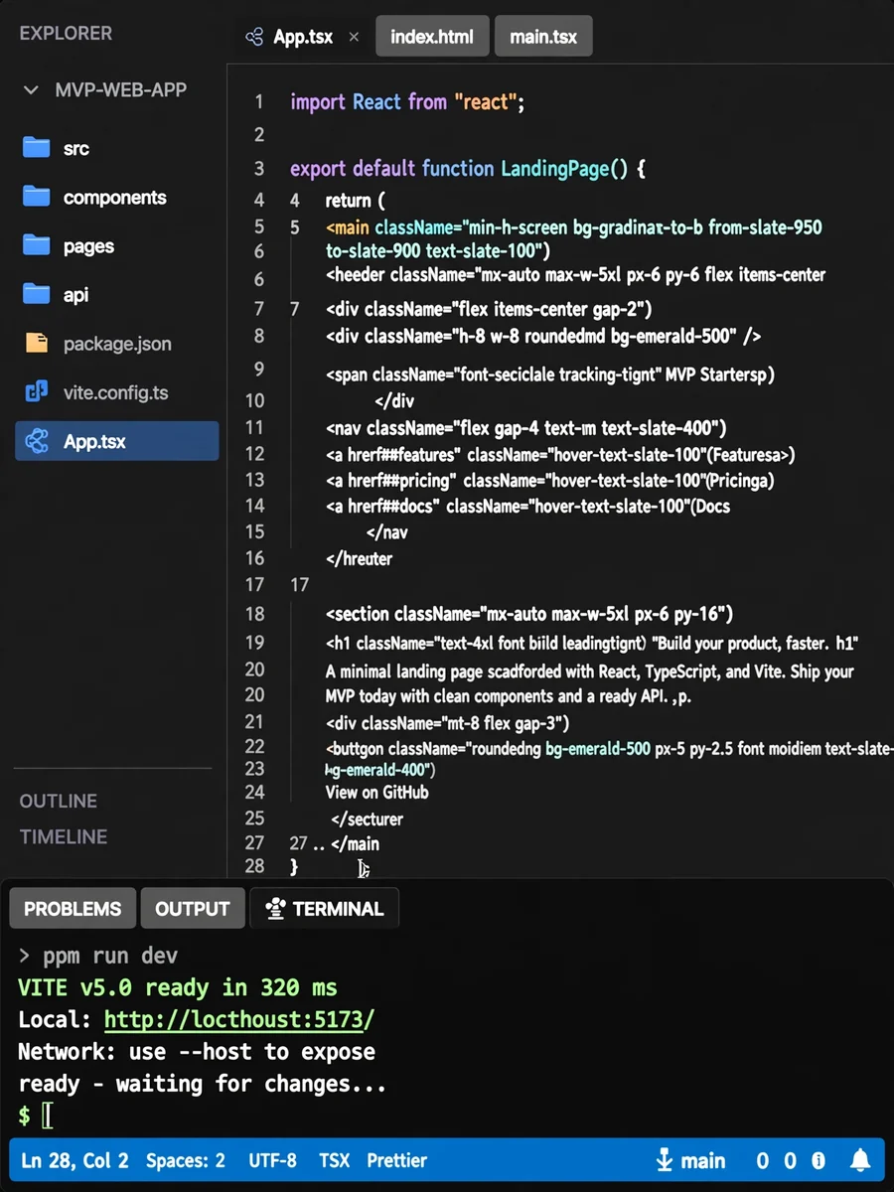Click the package.json file icon
This screenshot has width=894, height=1192.
(37, 344)
